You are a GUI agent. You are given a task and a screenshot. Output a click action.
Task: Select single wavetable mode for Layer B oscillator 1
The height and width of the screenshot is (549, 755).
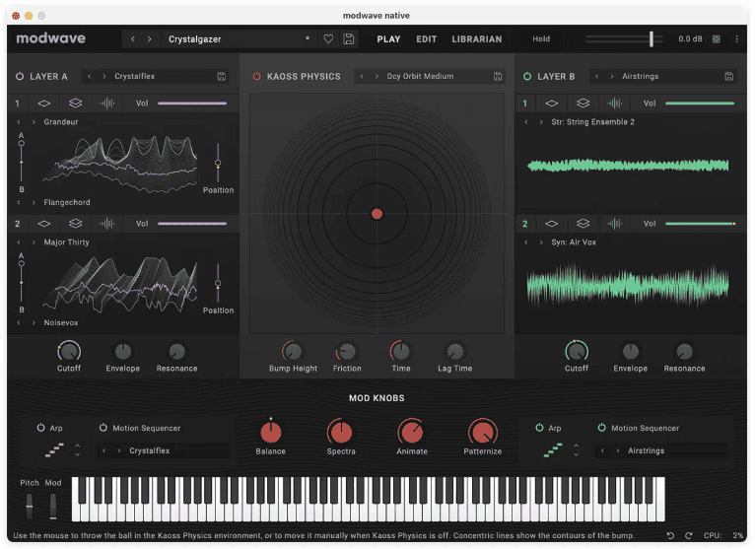tap(552, 103)
